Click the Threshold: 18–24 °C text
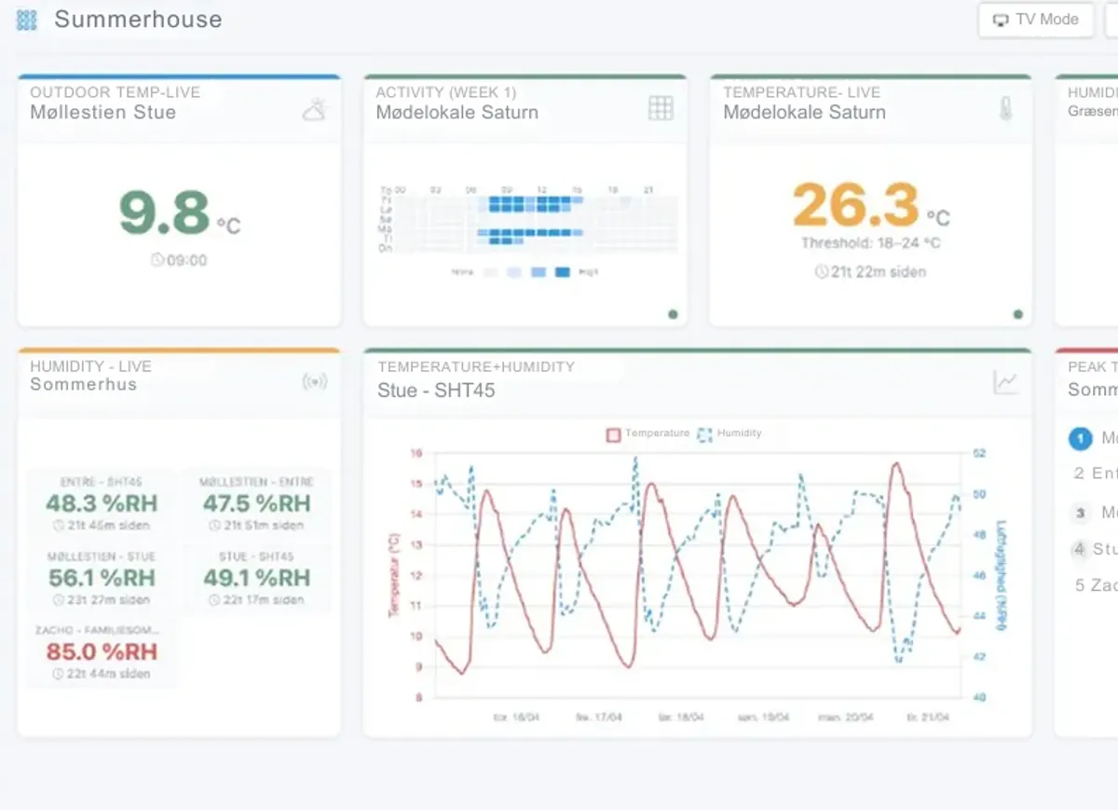The image size is (1118, 810). tap(871, 243)
